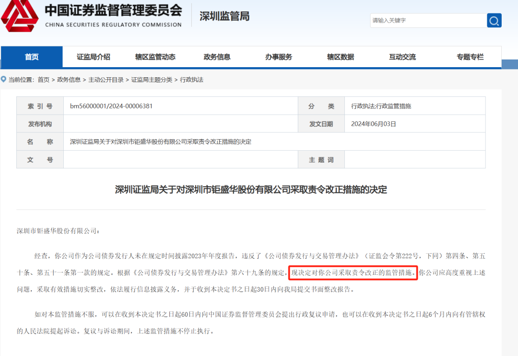Image resolution: width=518 pixels, height=356 pixels.
Task: Click the 行政执法 breadcrumb link
Action: pos(191,80)
